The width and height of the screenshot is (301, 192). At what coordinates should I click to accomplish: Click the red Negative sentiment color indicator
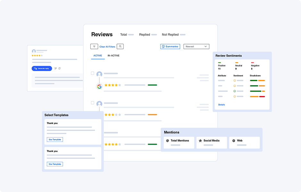tap(252, 63)
